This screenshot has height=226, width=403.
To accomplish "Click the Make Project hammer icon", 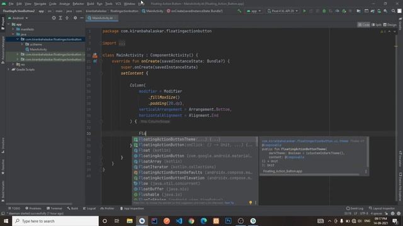I will 239,11.
